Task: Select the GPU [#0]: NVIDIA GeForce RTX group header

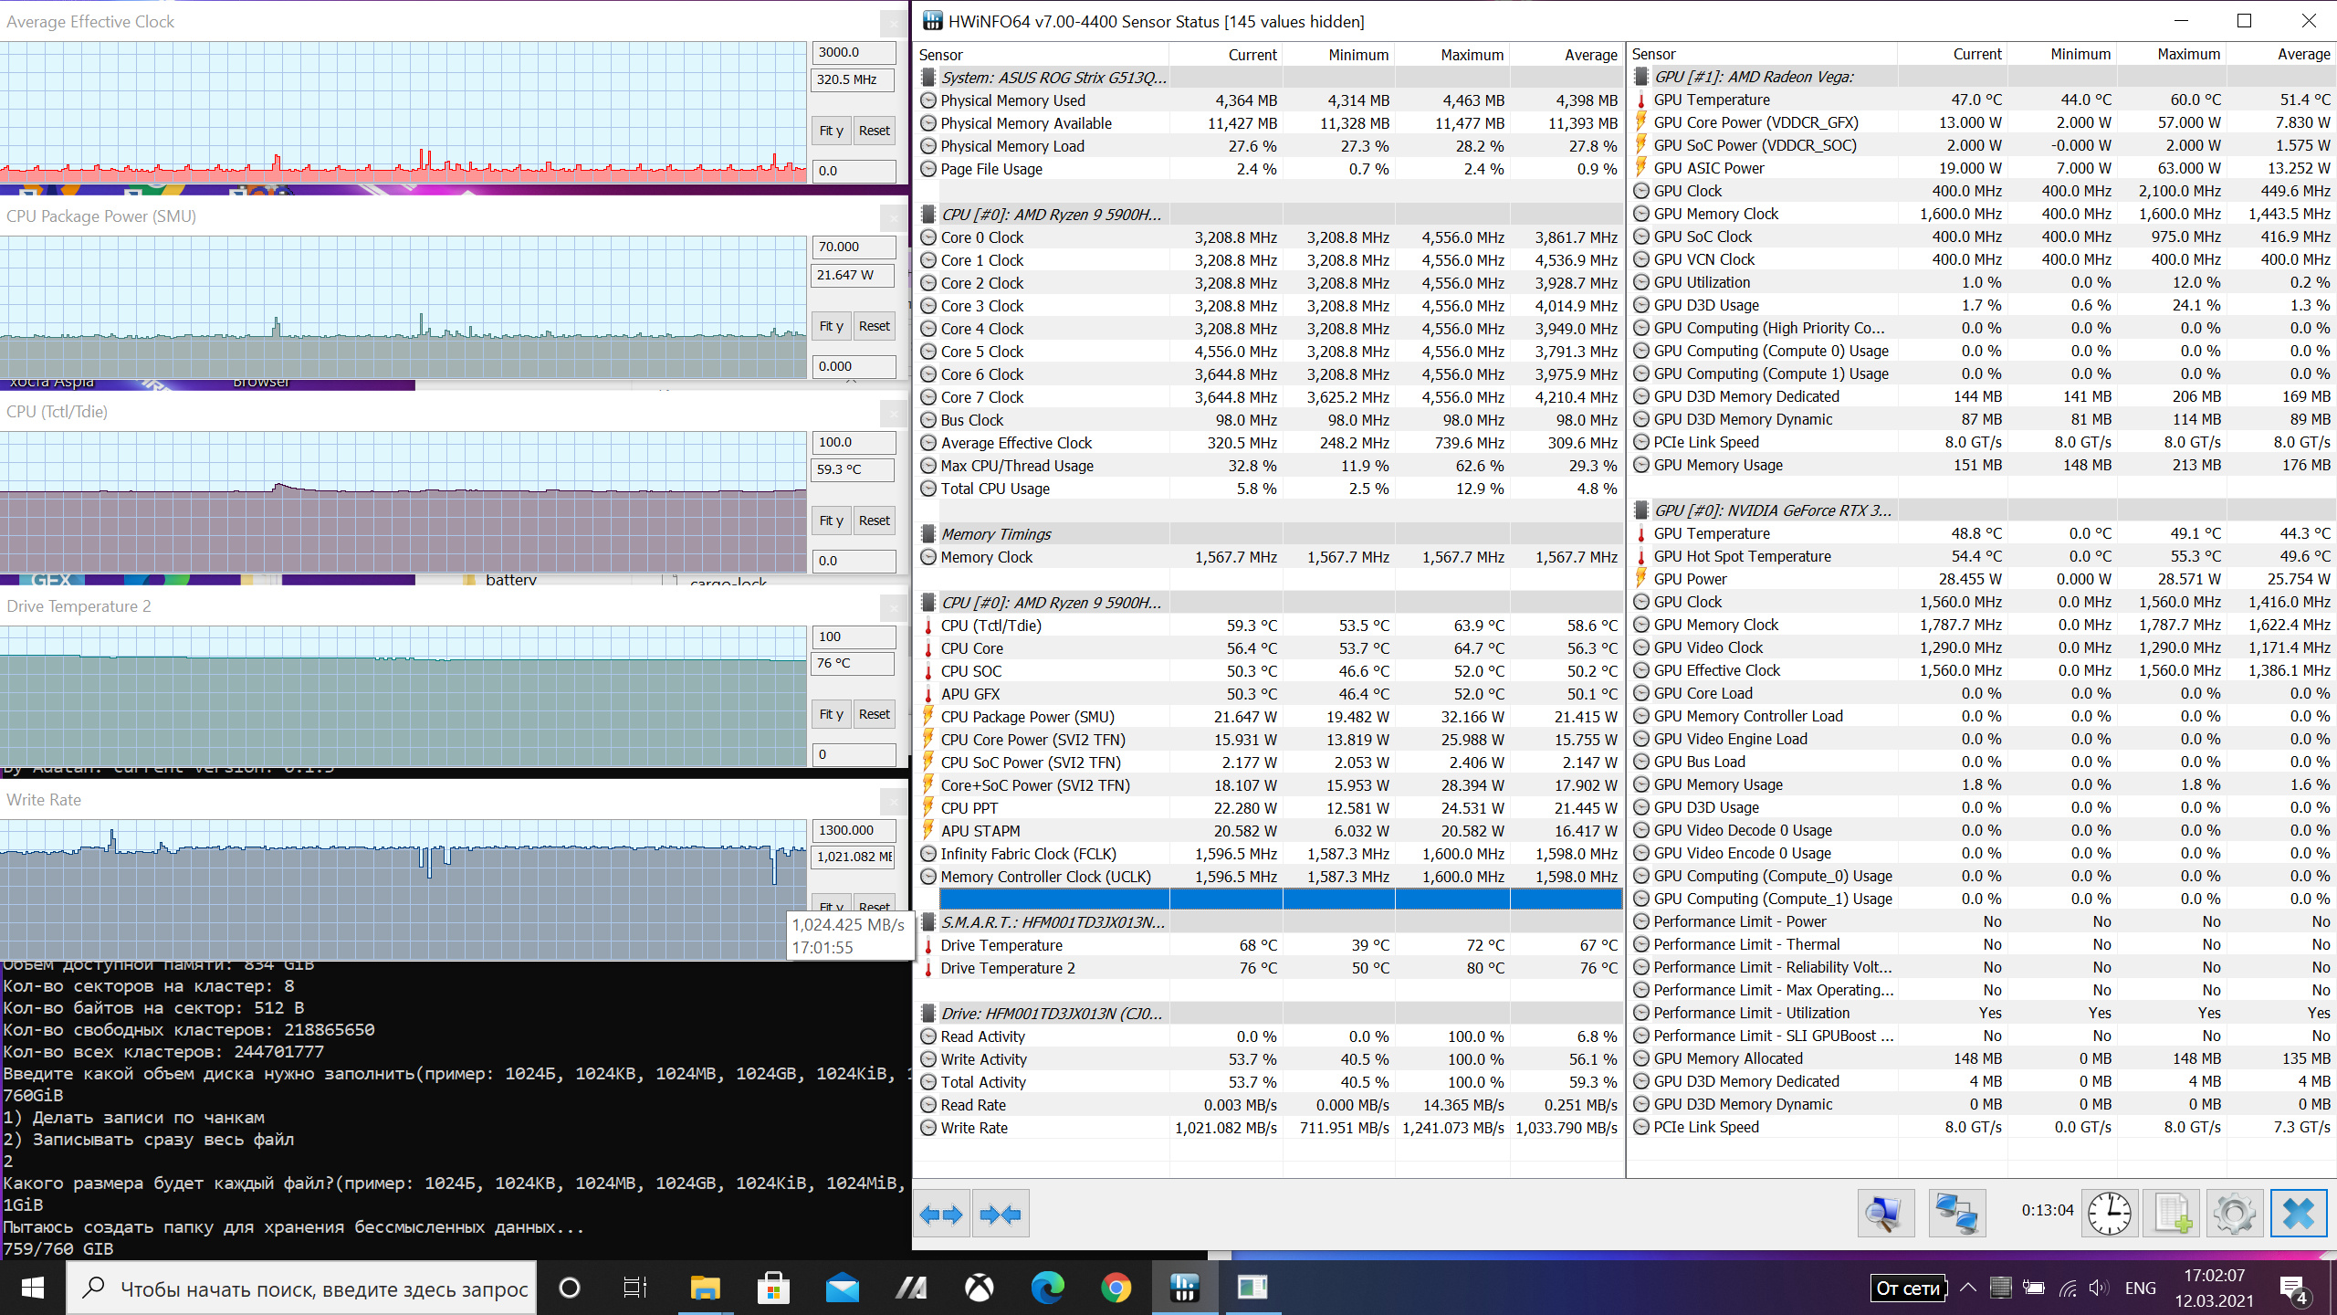Action: (x=1983, y=510)
